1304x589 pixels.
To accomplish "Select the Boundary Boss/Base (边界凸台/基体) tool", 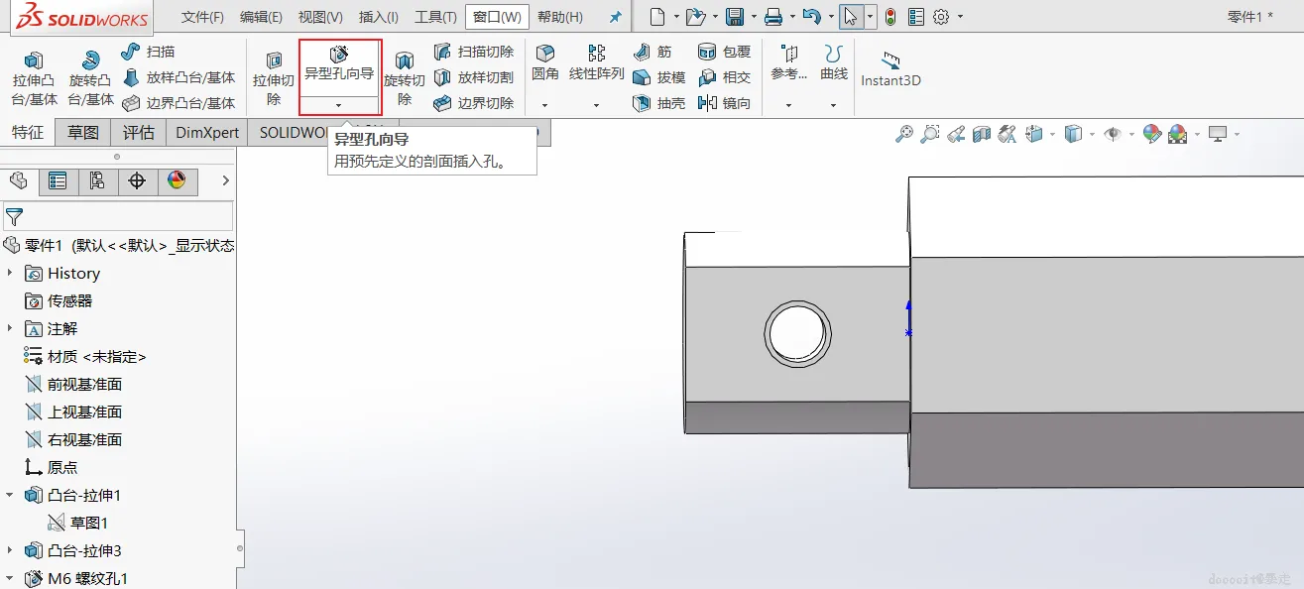I will [x=178, y=103].
